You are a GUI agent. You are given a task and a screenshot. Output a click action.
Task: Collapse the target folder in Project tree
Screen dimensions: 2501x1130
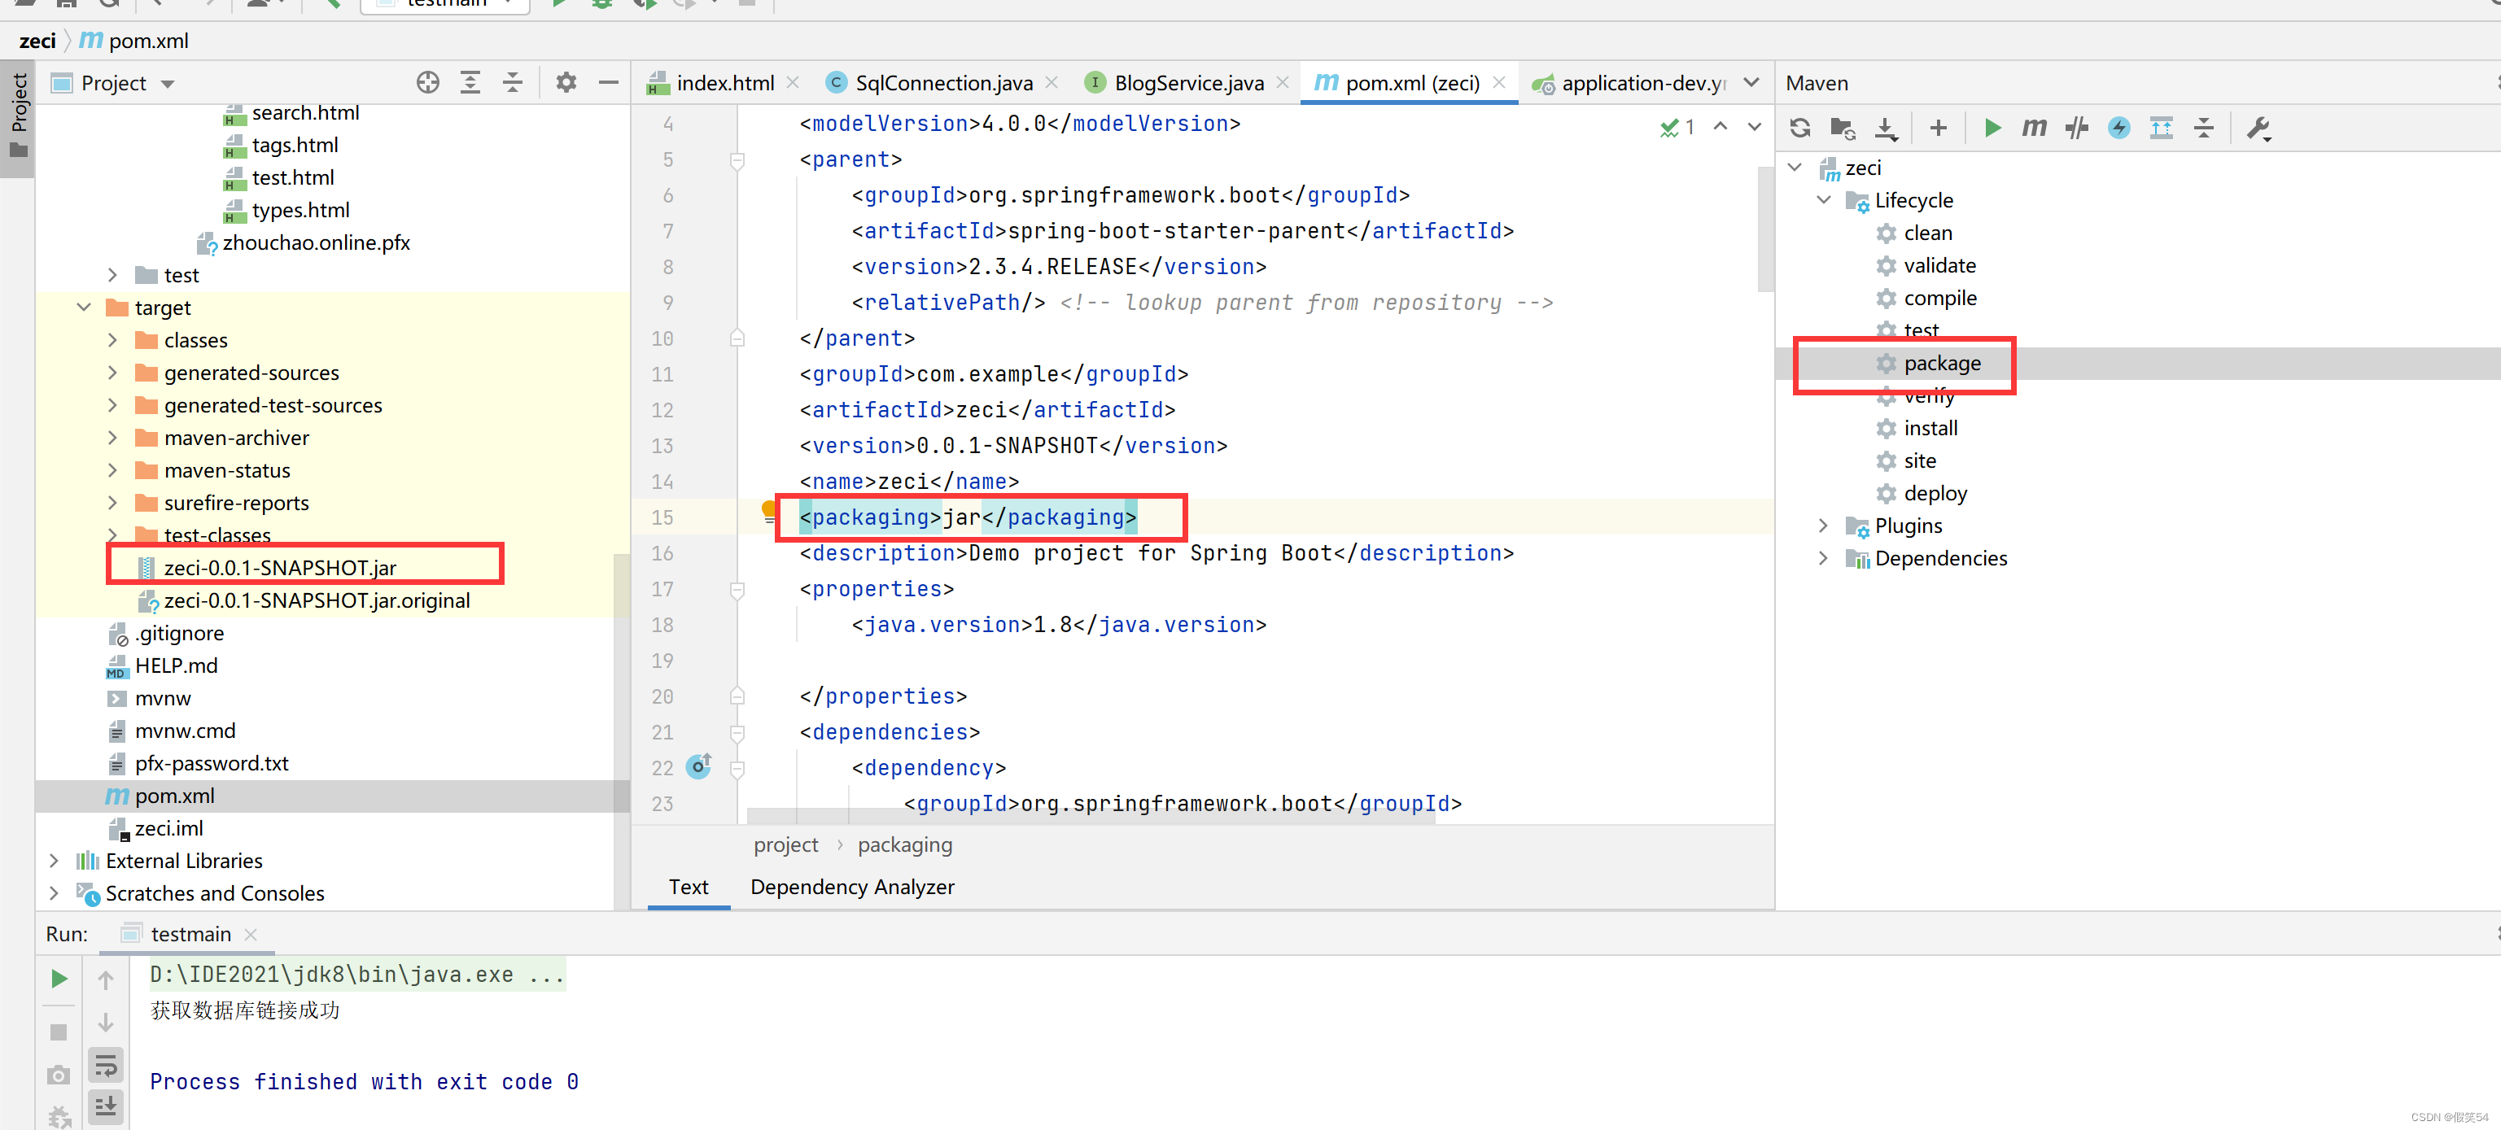85,308
